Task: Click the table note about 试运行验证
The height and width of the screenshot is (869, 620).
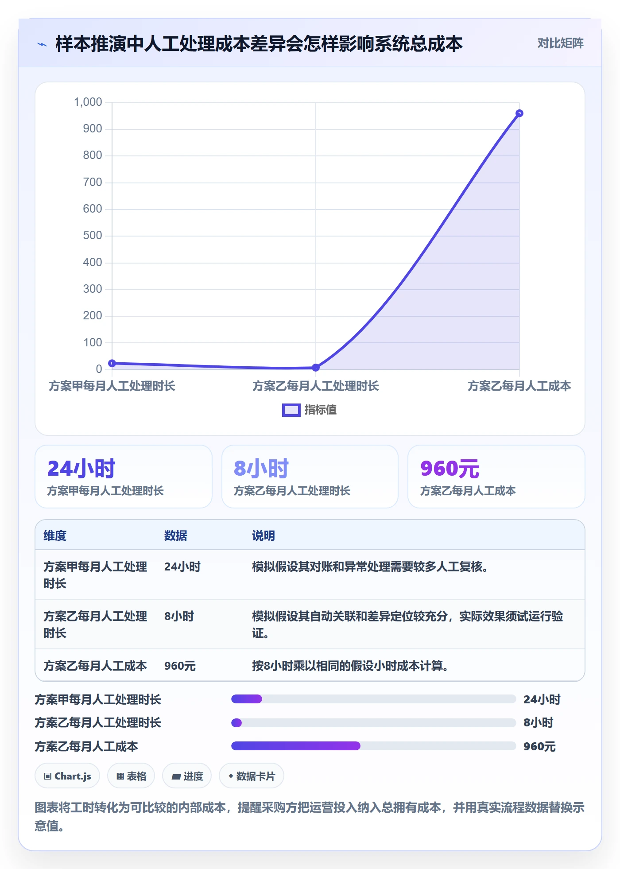Action: coord(407,625)
